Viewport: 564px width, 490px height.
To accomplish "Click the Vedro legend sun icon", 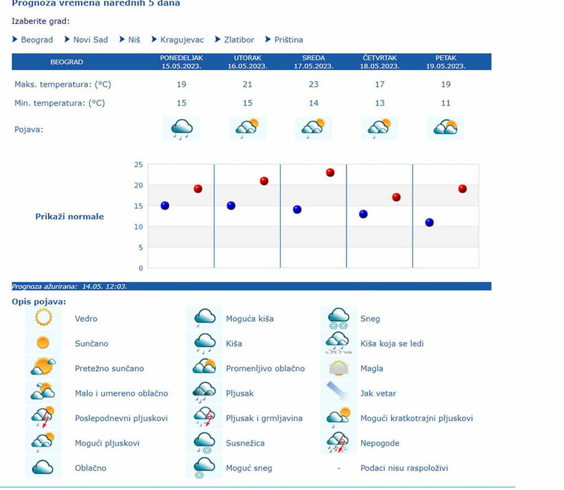I will 43,318.
